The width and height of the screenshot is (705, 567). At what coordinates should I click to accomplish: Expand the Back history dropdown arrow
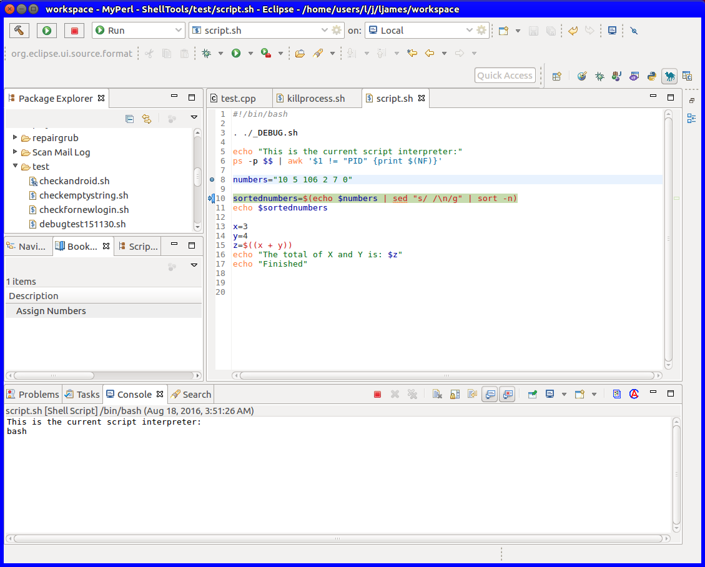click(444, 54)
